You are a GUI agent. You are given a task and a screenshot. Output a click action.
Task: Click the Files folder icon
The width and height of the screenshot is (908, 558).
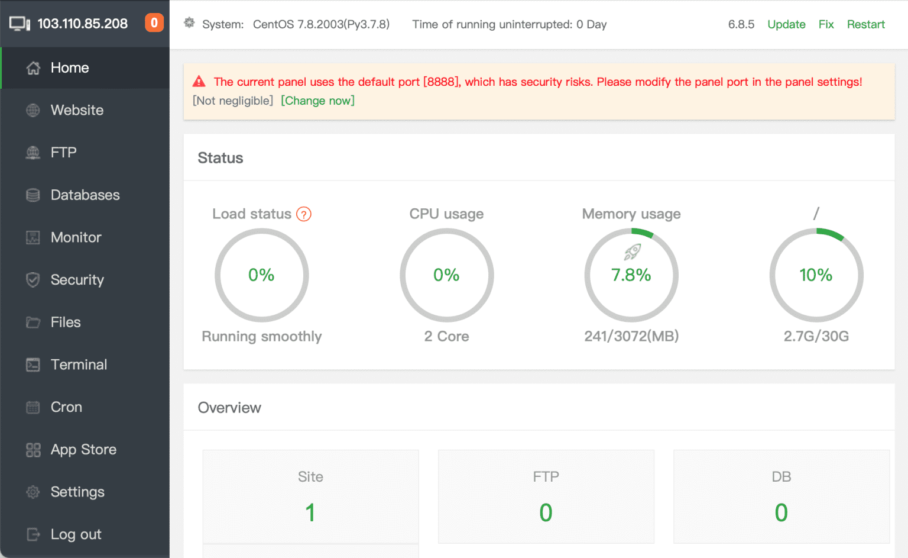point(33,322)
